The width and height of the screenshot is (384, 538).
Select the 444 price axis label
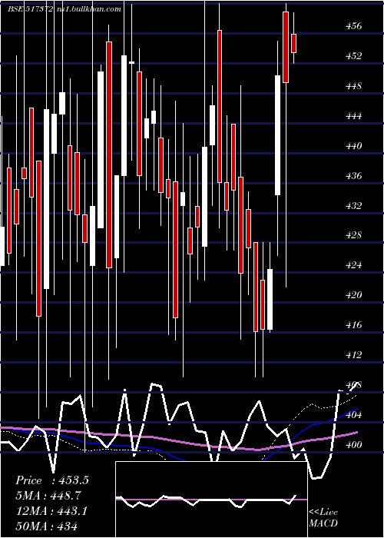pyautogui.click(x=354, y=116)
